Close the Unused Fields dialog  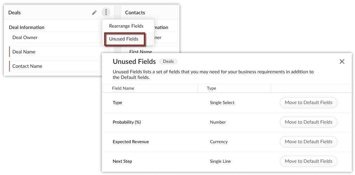[x=342, y=61]
